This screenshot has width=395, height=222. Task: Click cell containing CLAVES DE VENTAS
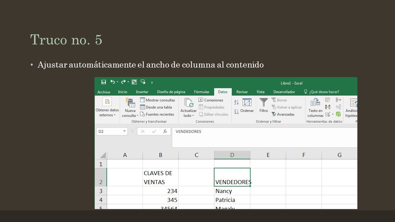(160, 177)
